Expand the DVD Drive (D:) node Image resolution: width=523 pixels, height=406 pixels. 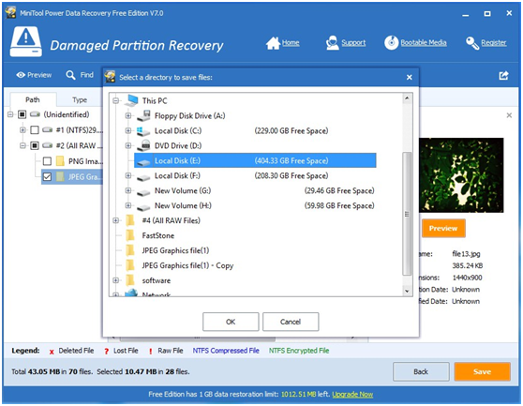[x=128, y=145]
